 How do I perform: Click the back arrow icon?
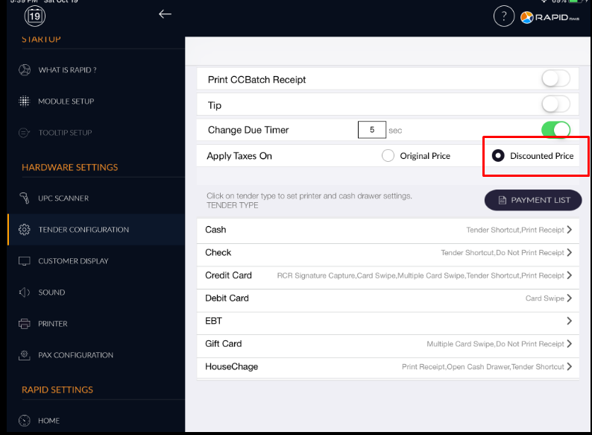[165, 14]
